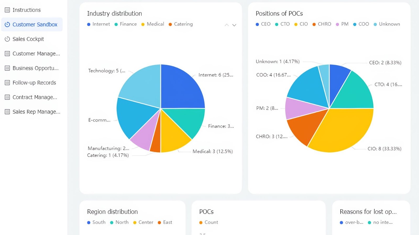Toggle the CIO legend in Positions of POCs

point(301,24)
